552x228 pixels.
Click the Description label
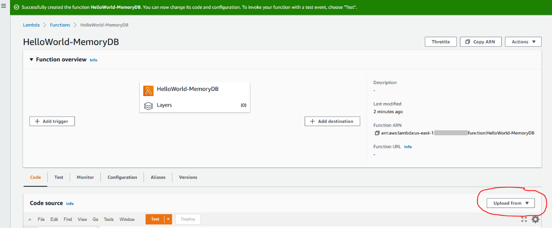point(385,83)
